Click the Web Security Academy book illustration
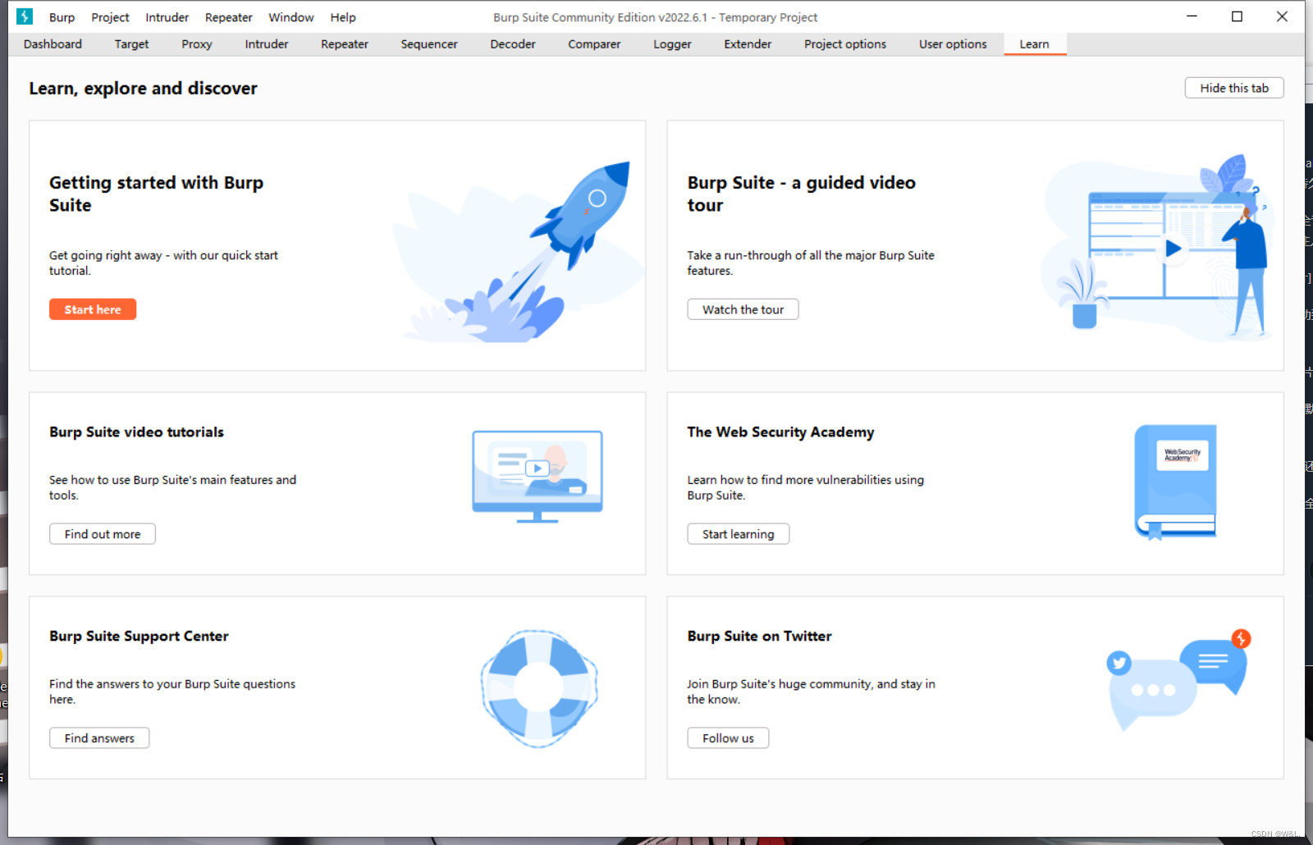Viewport: 1313px width, 845px height. (x=1175, y=482)
